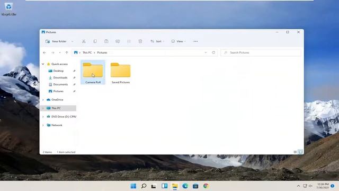Select the Camera Roll folder
The image size is (339, 191).
coord(93,72)
